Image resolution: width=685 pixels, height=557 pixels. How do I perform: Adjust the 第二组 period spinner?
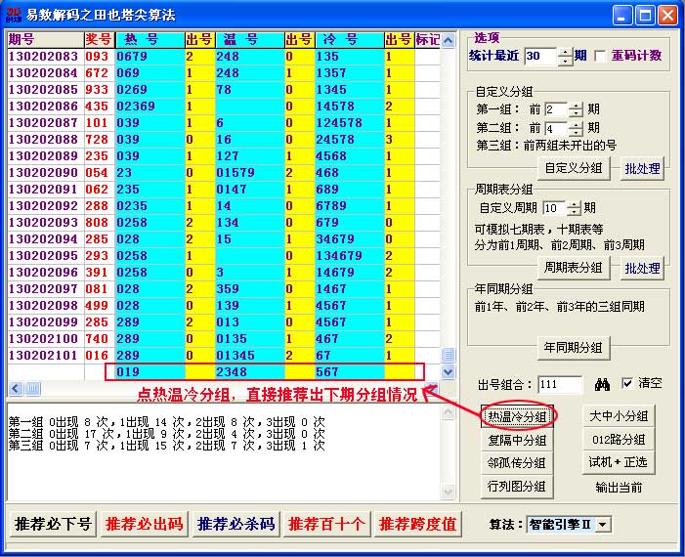tap(576, 129)
